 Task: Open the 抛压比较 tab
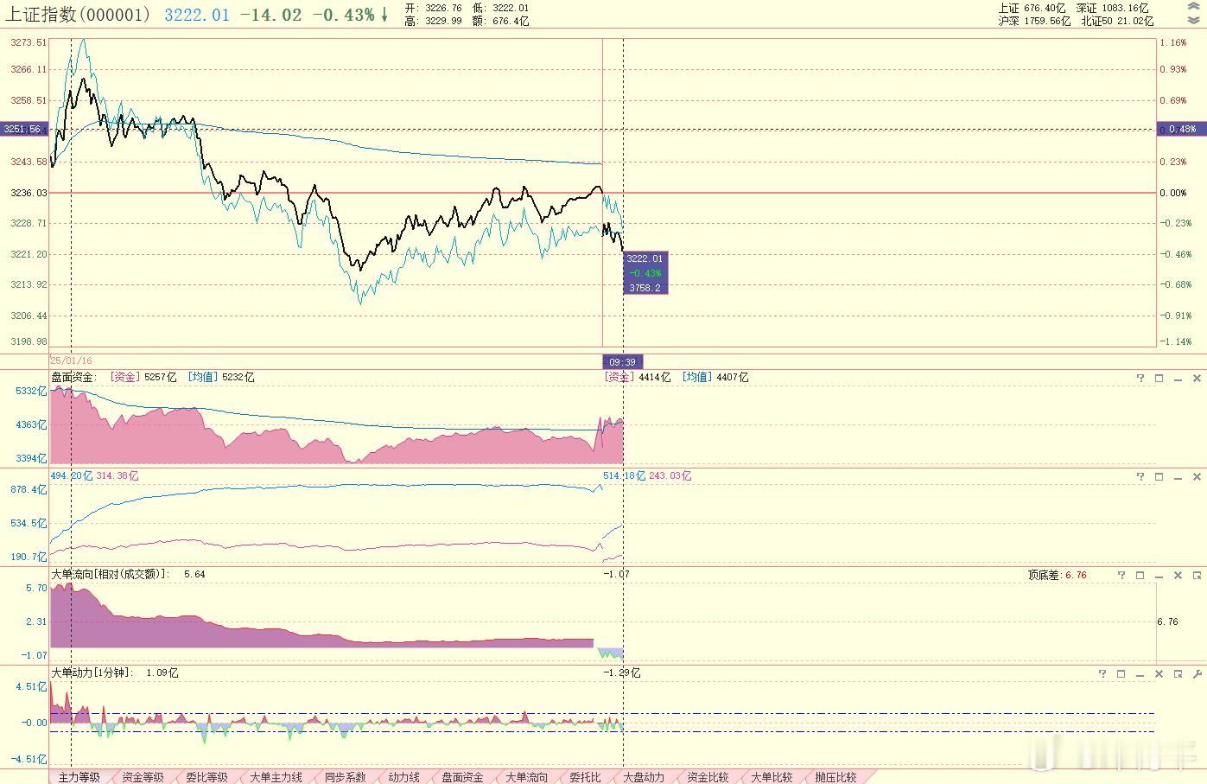coord(836,777)
